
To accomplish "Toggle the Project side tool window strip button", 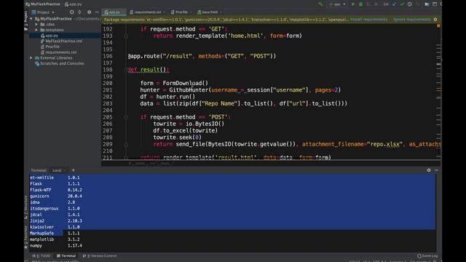I will 26,21.
